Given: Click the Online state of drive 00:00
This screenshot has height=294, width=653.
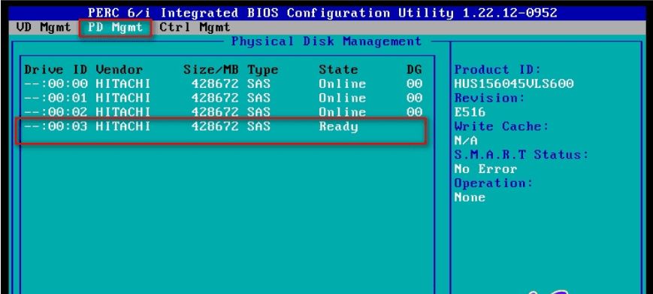Looking at the screenshot, I should (343, 83).
